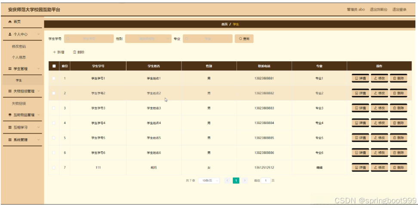418x208 pixels.
Task: Click 删除 button for row 胡月
Action: click(399, 168)
